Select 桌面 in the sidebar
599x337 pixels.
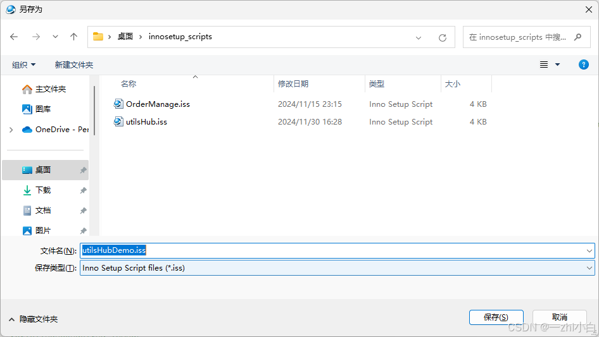pos(46,170)
